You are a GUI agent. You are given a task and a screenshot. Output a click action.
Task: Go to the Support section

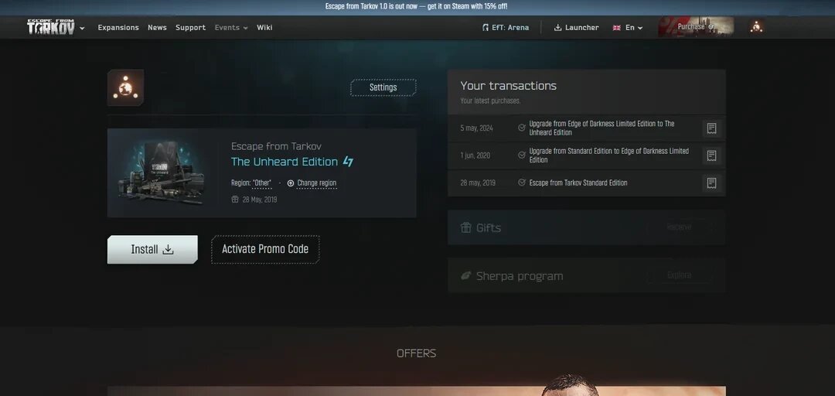[191, 28]
